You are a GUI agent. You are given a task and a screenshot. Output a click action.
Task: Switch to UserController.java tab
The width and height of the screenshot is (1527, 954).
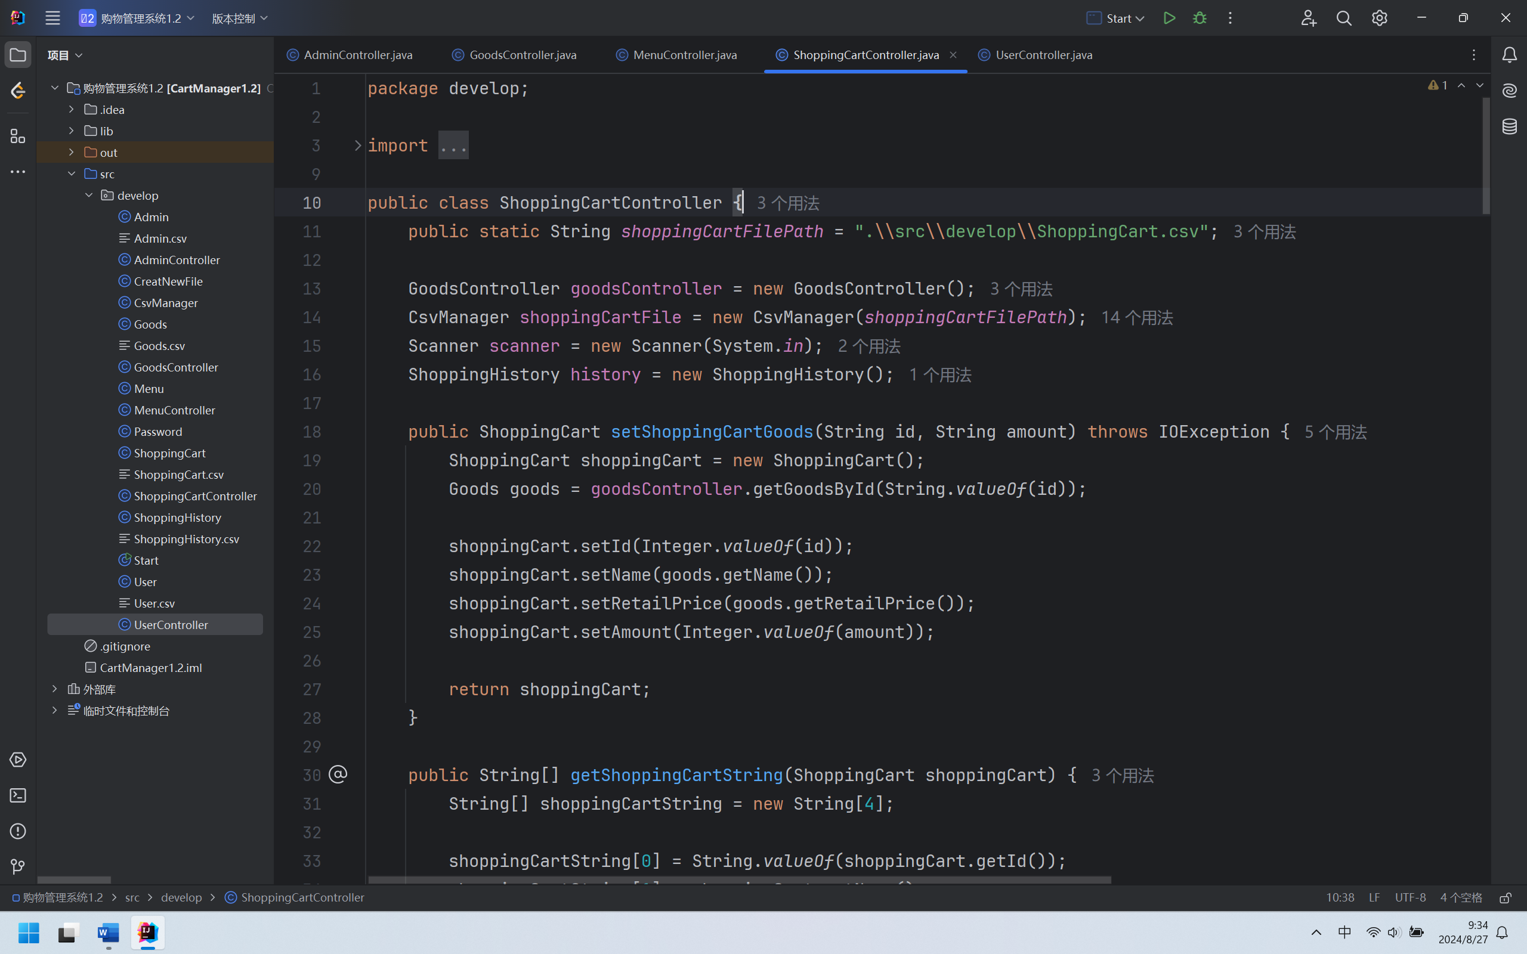[x=1043, y=55]
